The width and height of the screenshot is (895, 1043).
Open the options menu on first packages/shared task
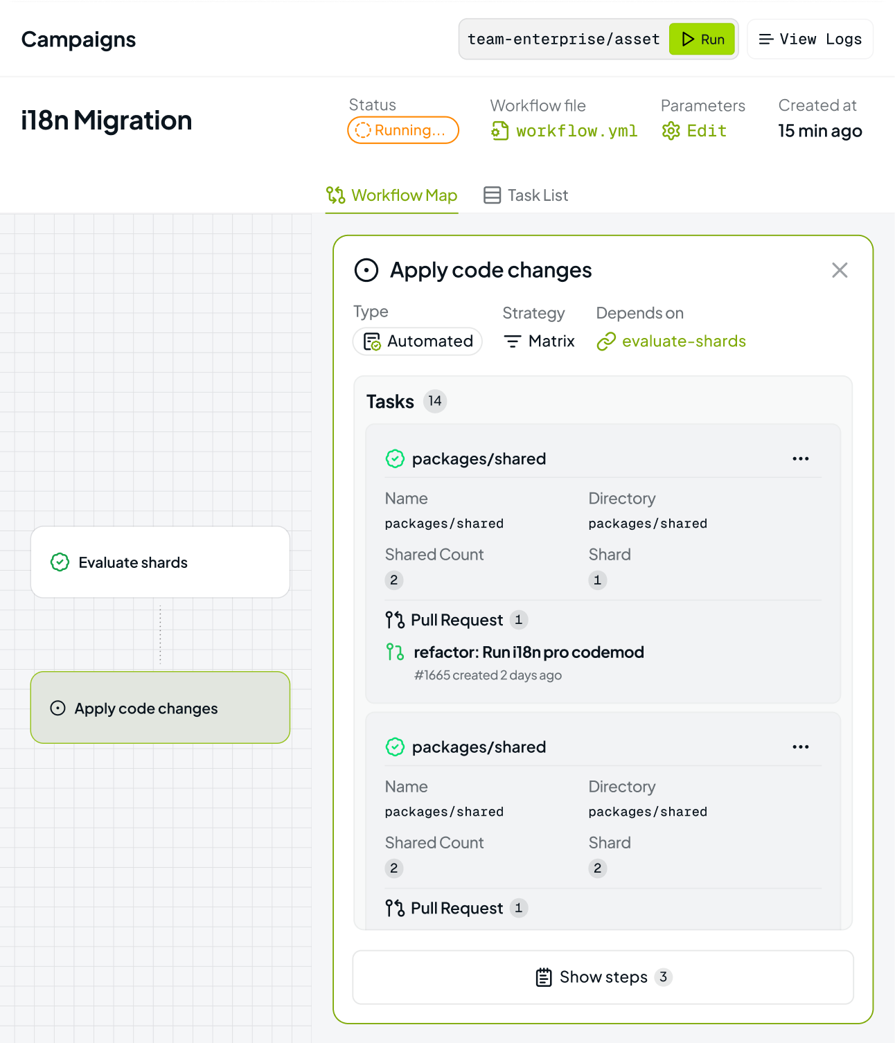pyautogui.click(x=800, y=458)
